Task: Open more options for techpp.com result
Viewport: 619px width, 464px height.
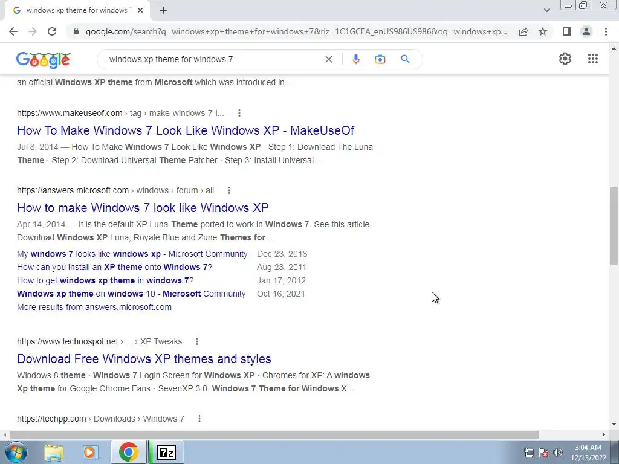Action: (199, 419)
